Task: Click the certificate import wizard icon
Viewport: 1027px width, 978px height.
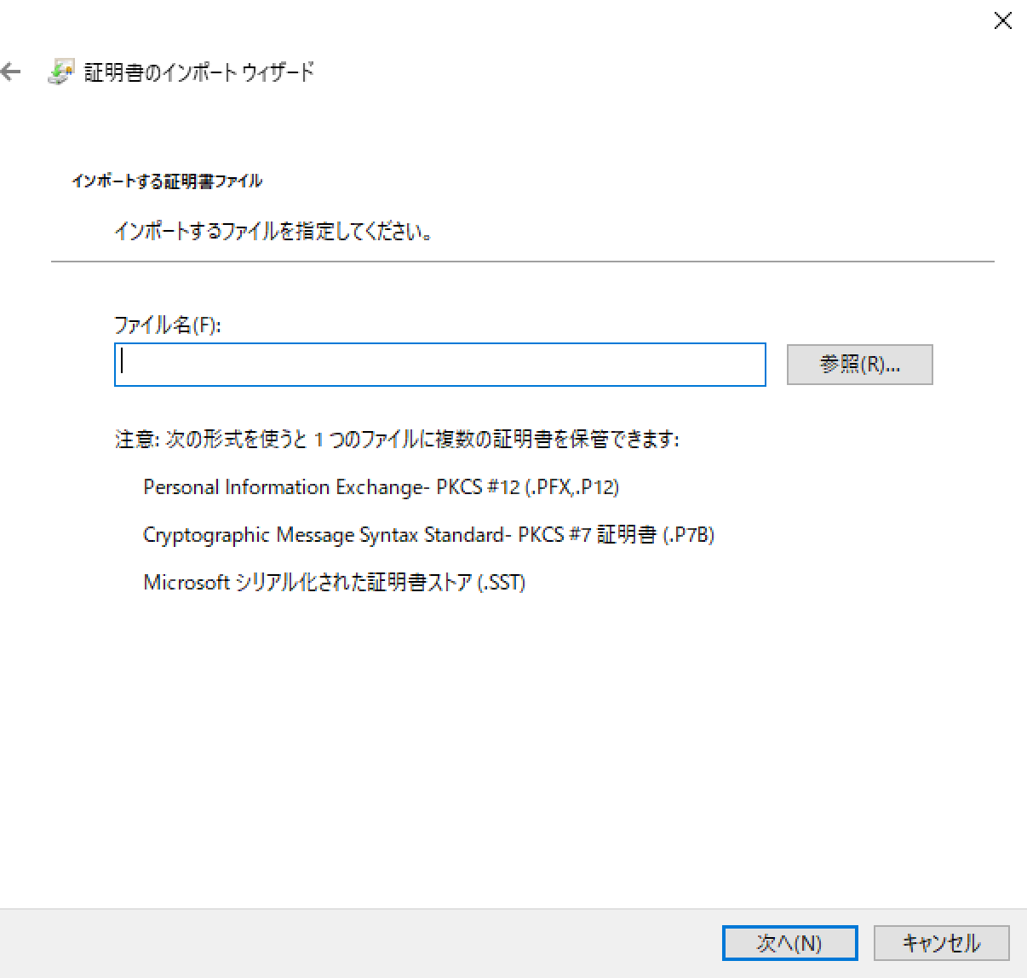Action: (60, 72)
